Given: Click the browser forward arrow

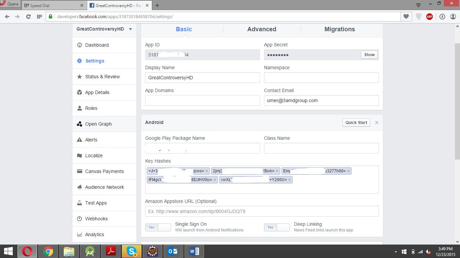Looking at the screenshot, I should 18,16.
